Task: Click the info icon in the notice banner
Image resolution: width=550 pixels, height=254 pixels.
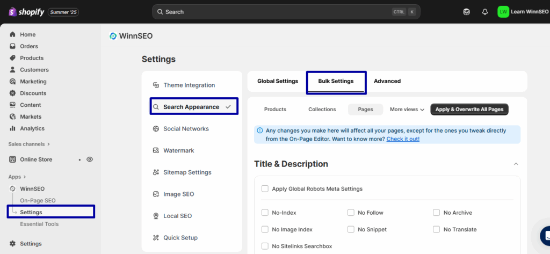Action: point(260,130)
